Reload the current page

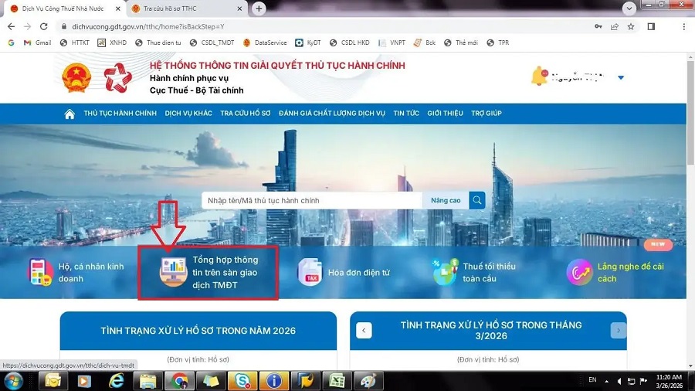43,26
